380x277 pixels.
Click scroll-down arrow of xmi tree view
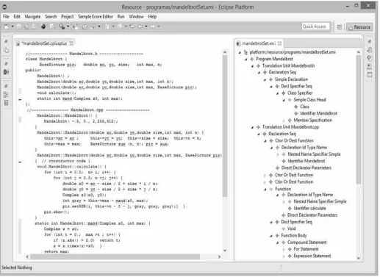(x=359, y=258)
